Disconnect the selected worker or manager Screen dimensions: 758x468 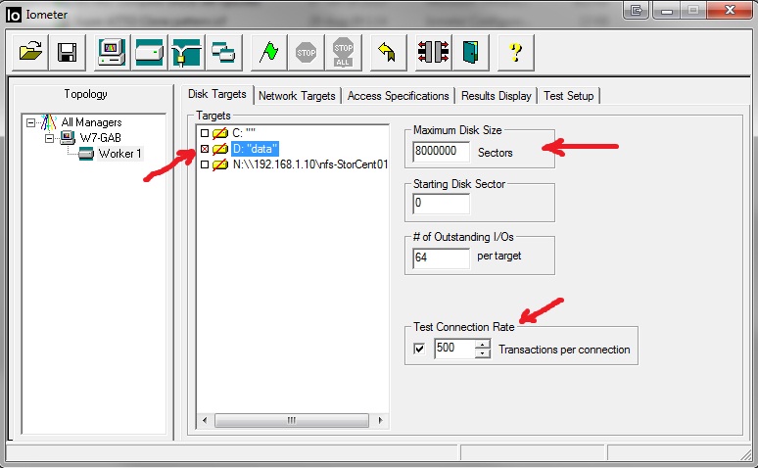click(434, 52)
